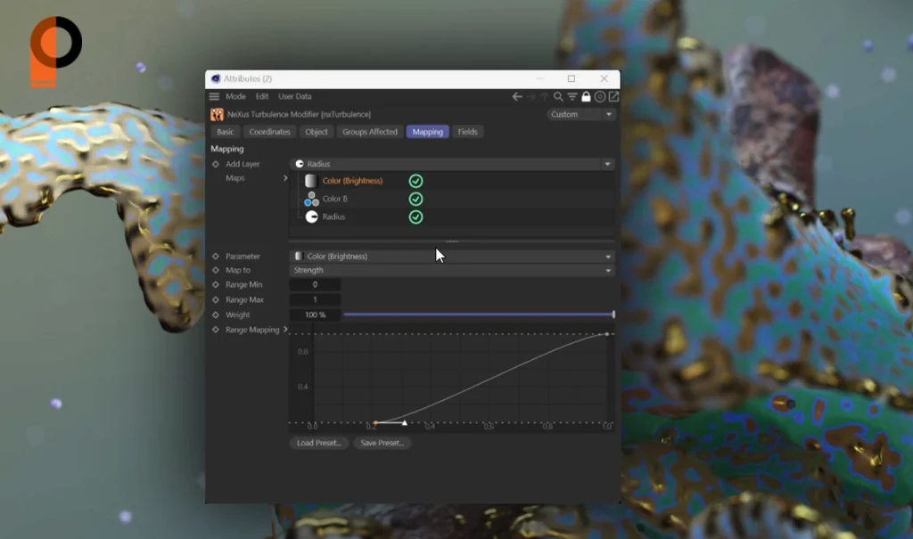
Task: Click the Color B map icon
Action: click(x=311, y=199)
